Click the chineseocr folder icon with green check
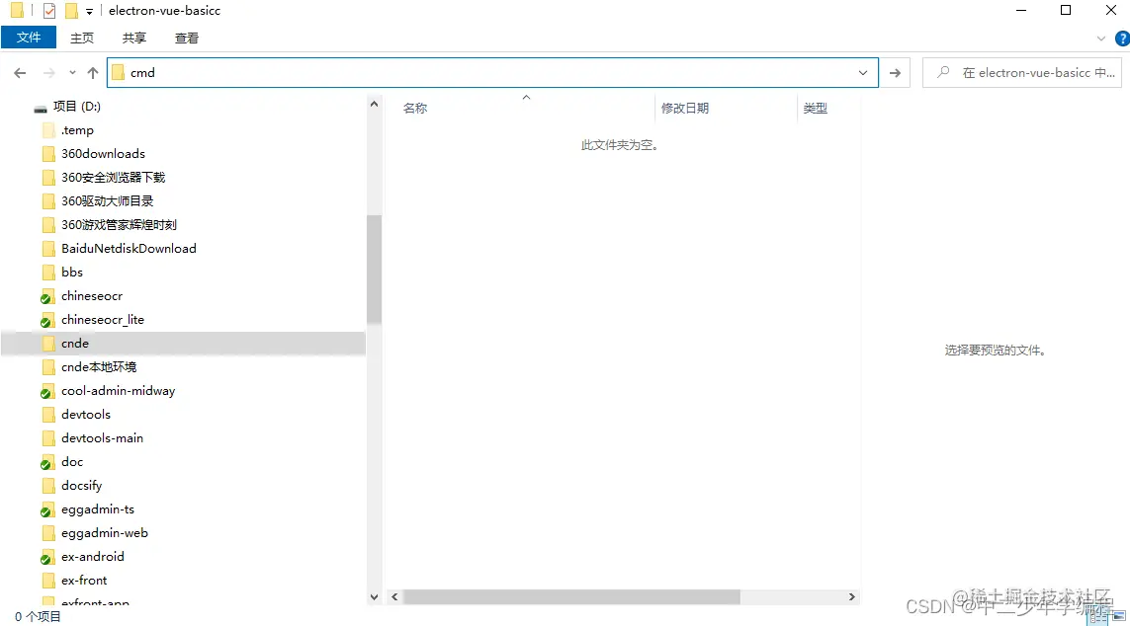This screenshot has width=1130, height=626. [x=47, y=296]
